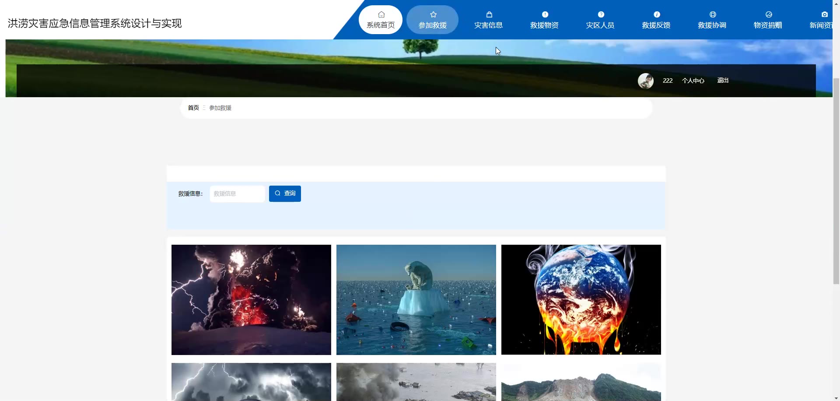840x401 pixels.
Task: Click the user avatar picture
Action: pyautogui.click(x=645, y=81)
